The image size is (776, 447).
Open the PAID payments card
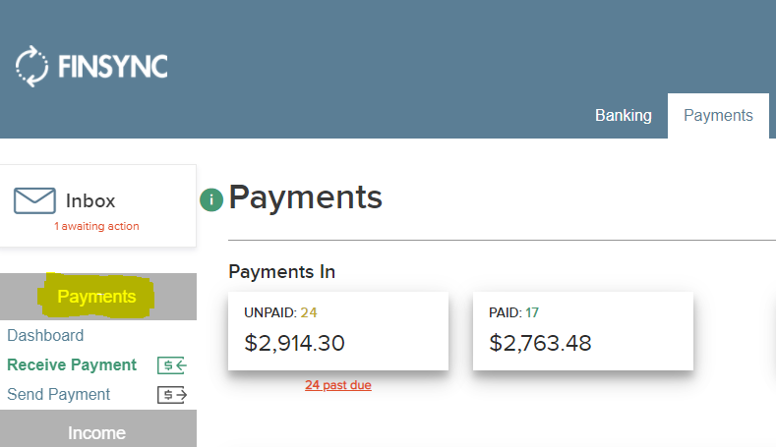(583, 331)
